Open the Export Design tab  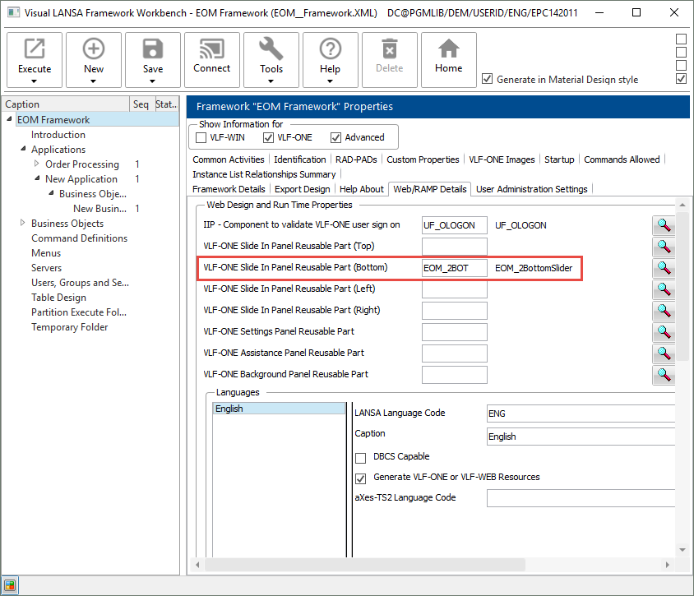(x=303, y=189)
